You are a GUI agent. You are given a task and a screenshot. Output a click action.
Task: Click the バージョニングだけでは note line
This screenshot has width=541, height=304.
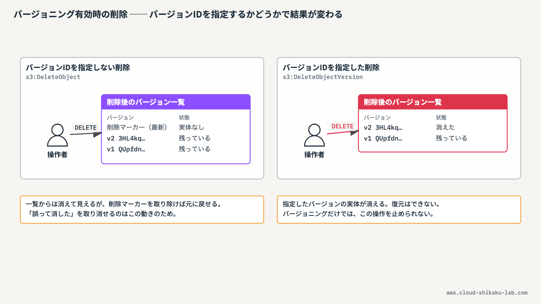click(358, 214)
